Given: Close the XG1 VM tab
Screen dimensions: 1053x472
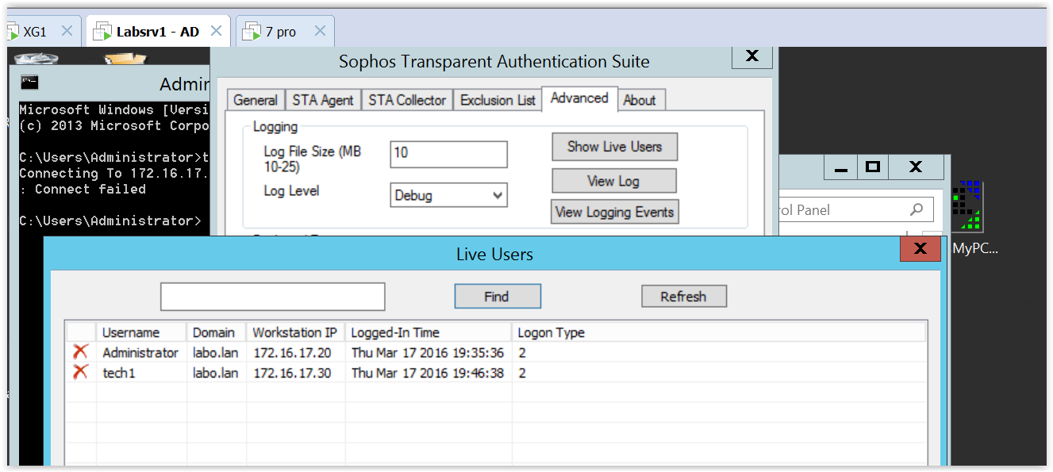Looking at the screenshot, I should point(67,31).
